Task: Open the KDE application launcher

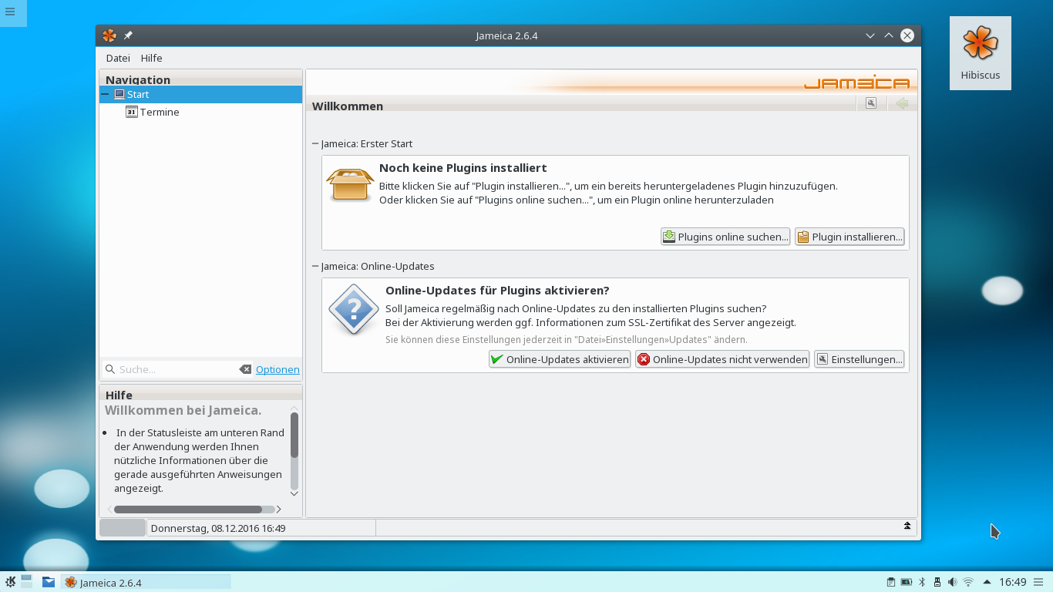Action: [x=10, y=582]
